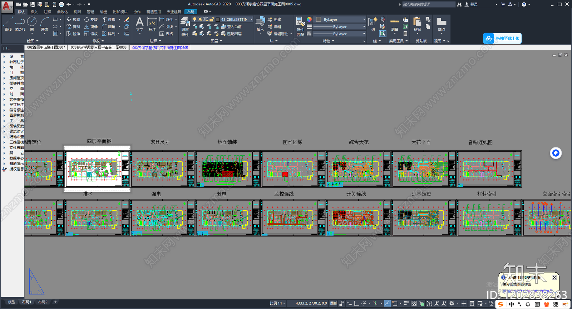Open the color wheel in Properties panel
This screenshot has width=572, height=309.
[x=309, y=20]
